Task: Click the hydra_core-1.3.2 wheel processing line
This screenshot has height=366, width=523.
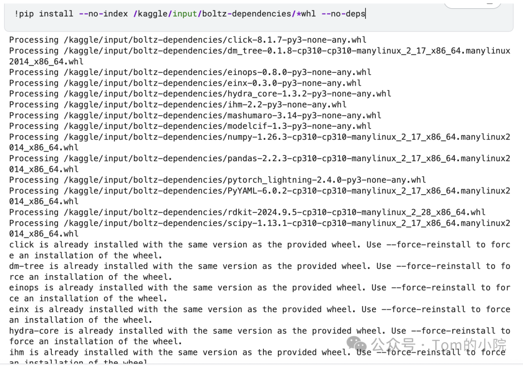Action: (x=200, y=93)
